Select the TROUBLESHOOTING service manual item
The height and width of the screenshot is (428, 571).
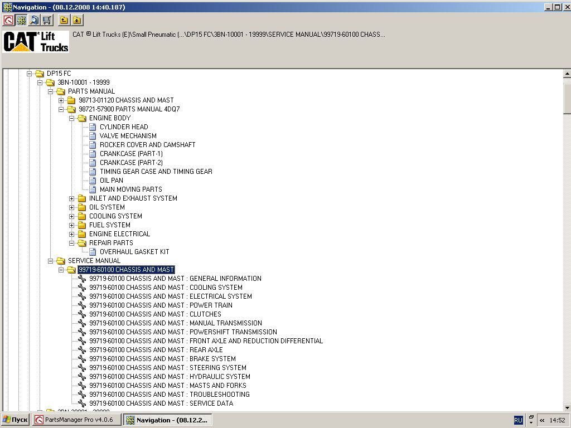(169, 395)
